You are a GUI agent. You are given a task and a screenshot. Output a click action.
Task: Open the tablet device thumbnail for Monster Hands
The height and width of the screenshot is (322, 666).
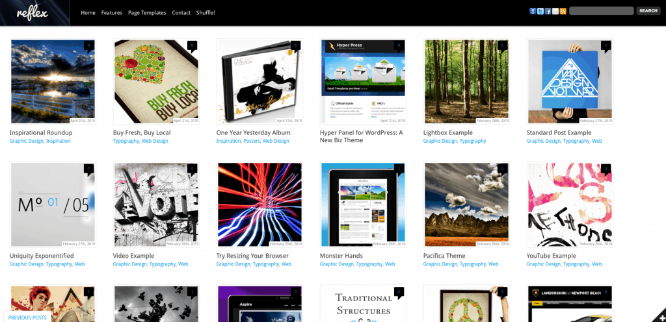[363, 204]
